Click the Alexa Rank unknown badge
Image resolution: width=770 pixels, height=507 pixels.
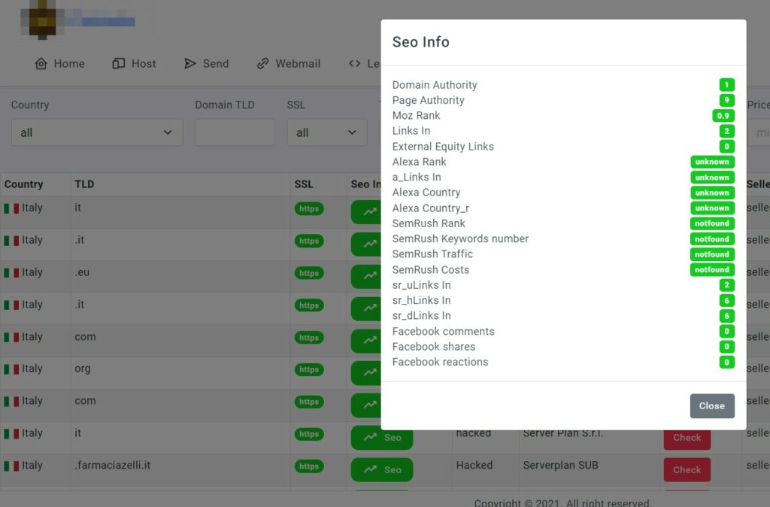click(x=711, y=162)
